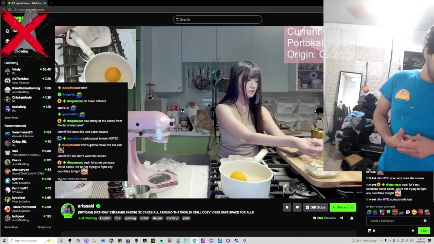Expand recommended channels with Show More
This screenshot has width=434, height=244.
[x=11, y=227]
